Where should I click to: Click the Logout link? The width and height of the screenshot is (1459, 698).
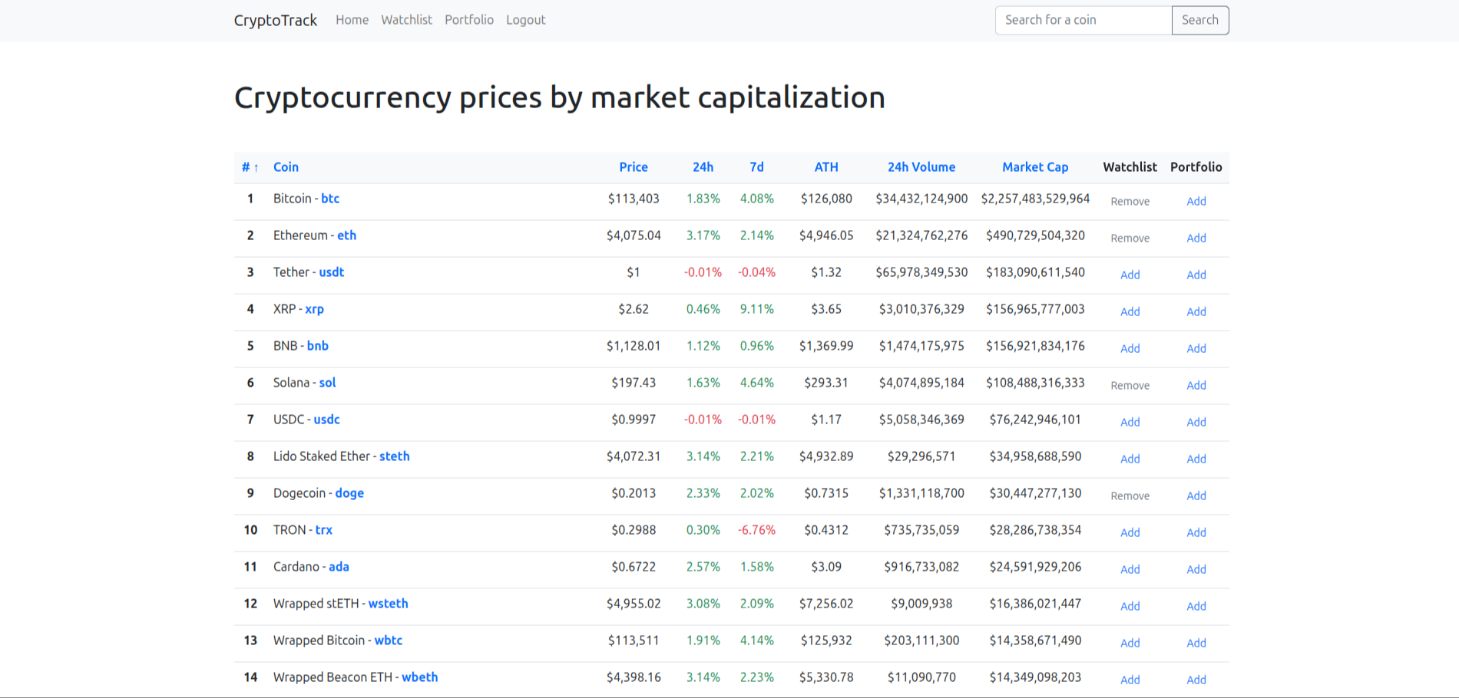click(x=525, y=20)
